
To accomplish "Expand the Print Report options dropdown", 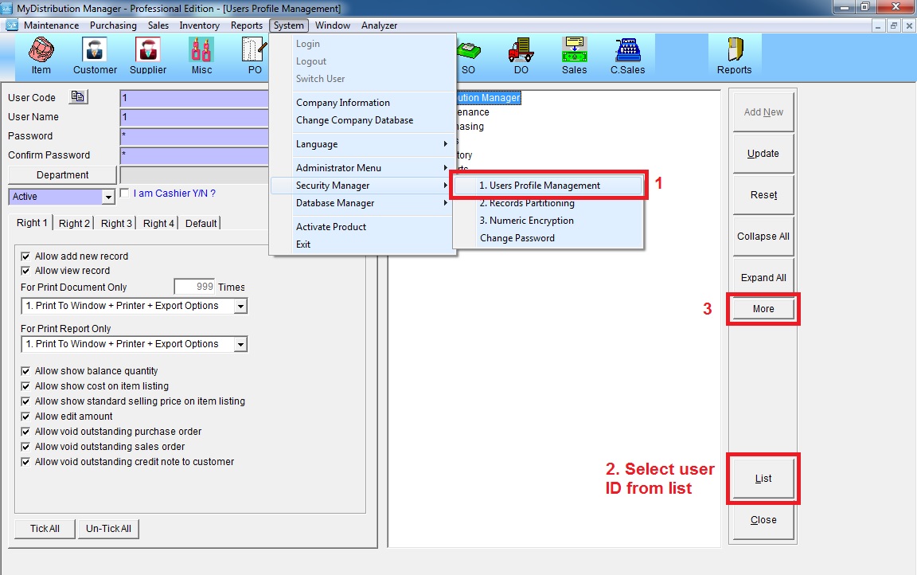I will click(x=240, y=345).
